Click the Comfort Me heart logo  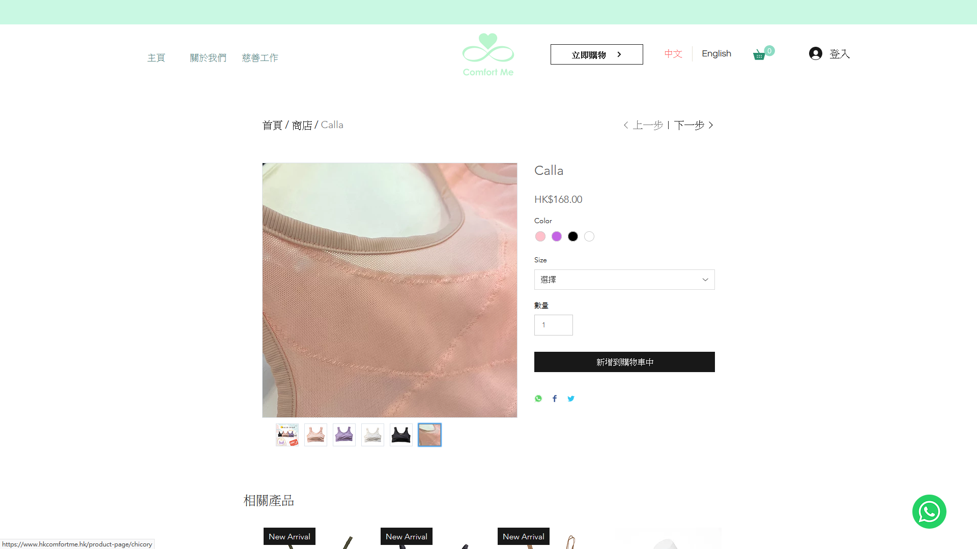coord(488,55)
